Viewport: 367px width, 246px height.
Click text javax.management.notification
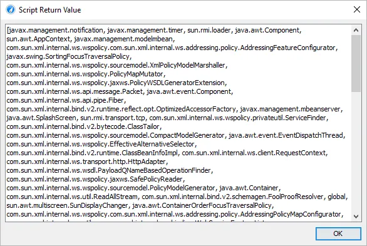click(55, 30)
